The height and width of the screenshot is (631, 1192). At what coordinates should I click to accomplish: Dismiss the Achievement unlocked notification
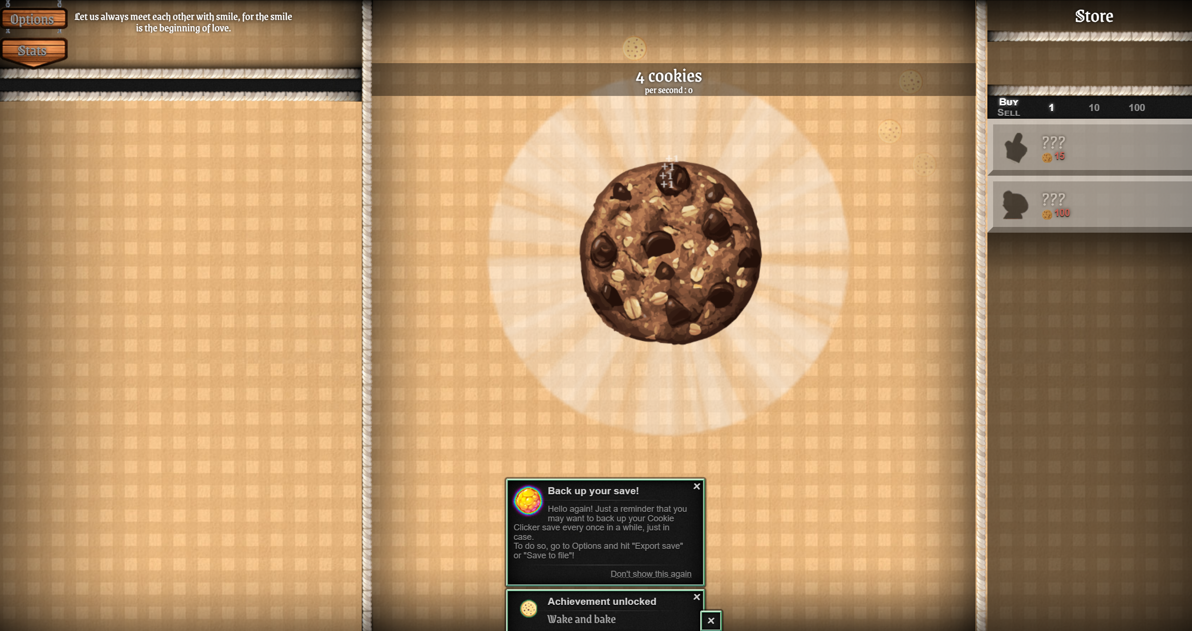[x=696, y=597]
